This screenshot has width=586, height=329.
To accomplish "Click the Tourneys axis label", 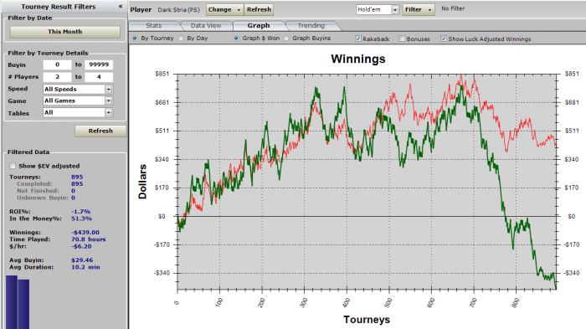I will tap(367, 320).
